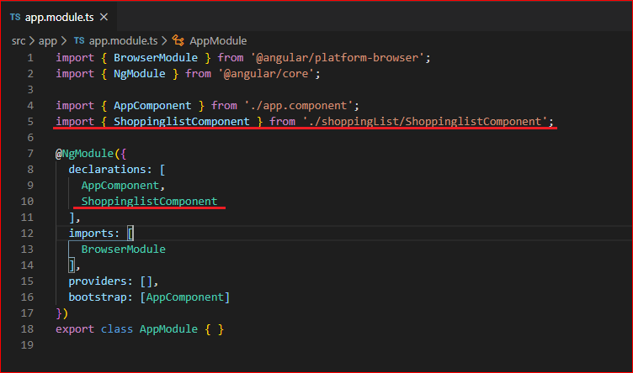Click the AppModule class name on line 18
The image size is (633, 373).
pyautogui.click(x=168, y=329)
